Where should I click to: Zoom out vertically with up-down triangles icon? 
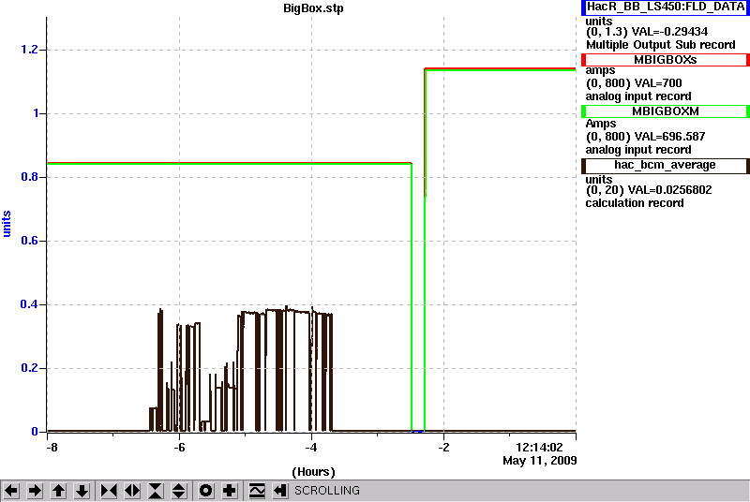tap(179, 491)
